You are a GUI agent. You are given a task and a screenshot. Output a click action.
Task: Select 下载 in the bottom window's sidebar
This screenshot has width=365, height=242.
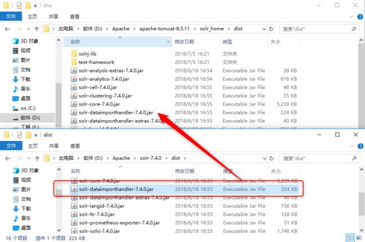[x=22, y=208]
